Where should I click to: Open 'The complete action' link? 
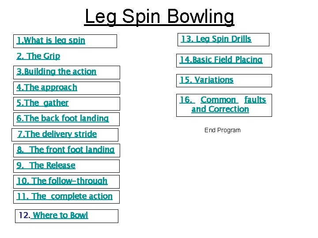64,196
